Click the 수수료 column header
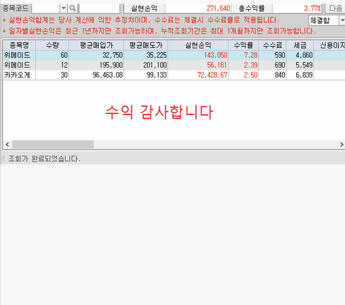Viewport: 345px width, 305px height. tap(272, 46)
